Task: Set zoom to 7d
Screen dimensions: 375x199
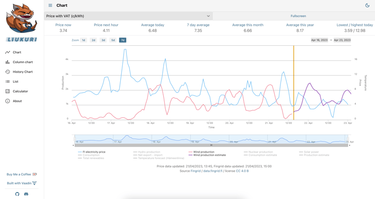Action: tap(123, 40)
